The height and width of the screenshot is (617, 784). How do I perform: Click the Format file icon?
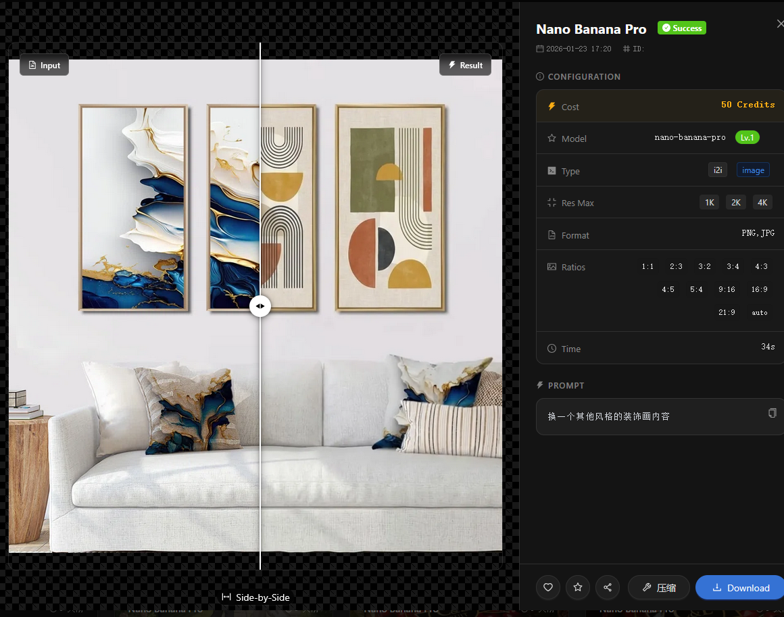pos(552,235)
